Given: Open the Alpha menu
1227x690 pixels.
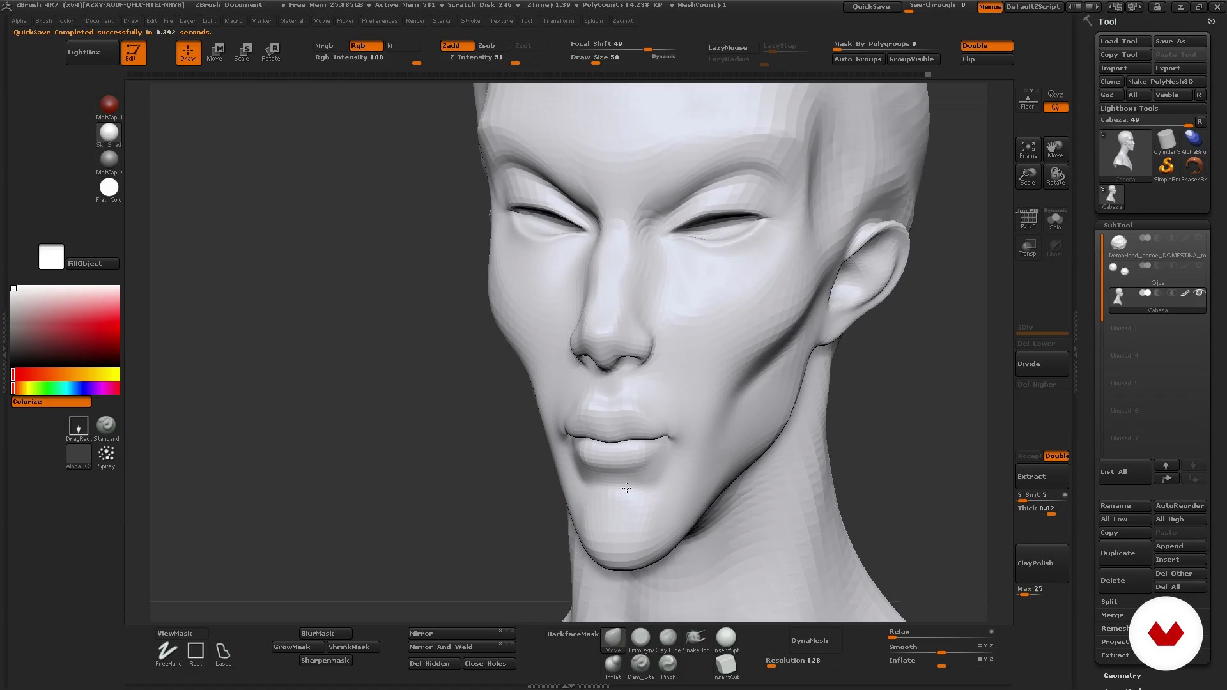Looking at the screenshot, I should (x=19, y=21).
